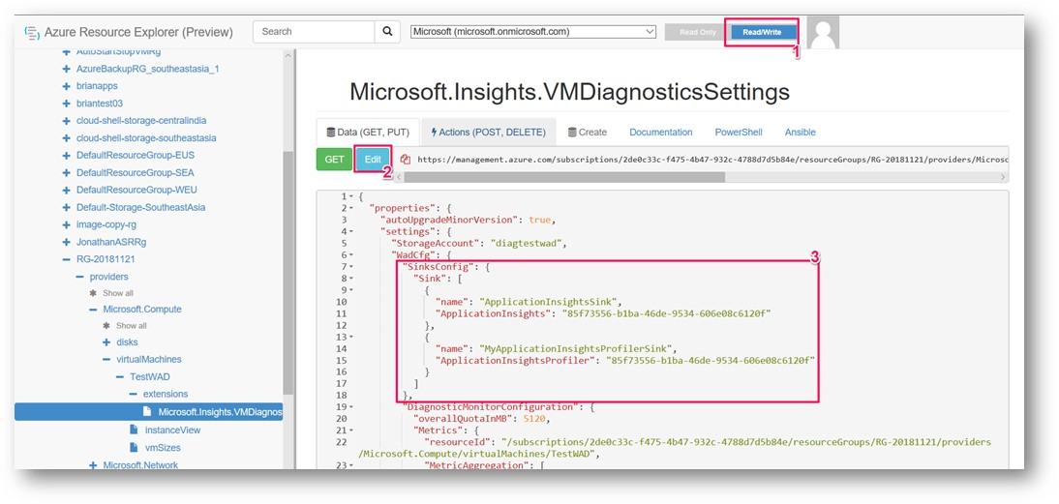This screenshot has height=504, width=1059.
Task: Click the green GET button
Action: [334, 160]
